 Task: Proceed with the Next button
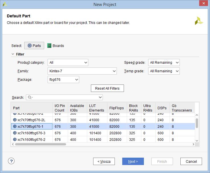coord(133,161)
